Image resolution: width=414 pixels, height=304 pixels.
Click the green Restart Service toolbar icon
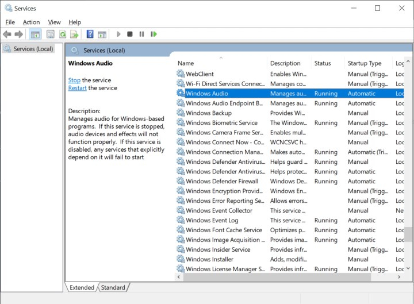(x=154, y=34)
